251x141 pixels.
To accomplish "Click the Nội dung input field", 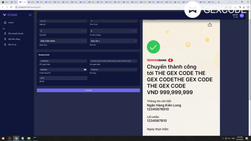I will click(113, 70).
